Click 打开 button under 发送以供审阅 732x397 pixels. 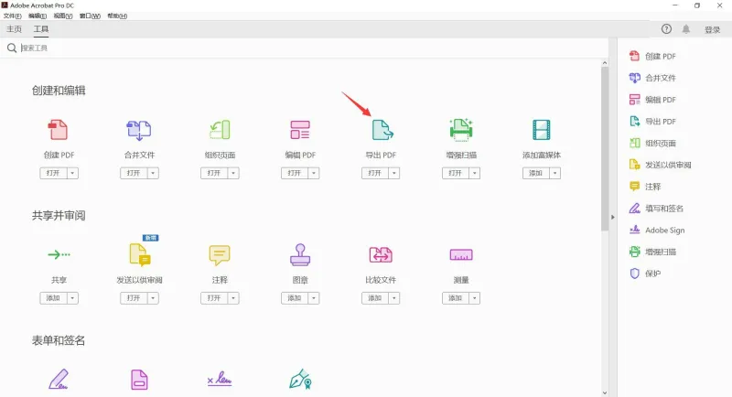click(134, 298)
